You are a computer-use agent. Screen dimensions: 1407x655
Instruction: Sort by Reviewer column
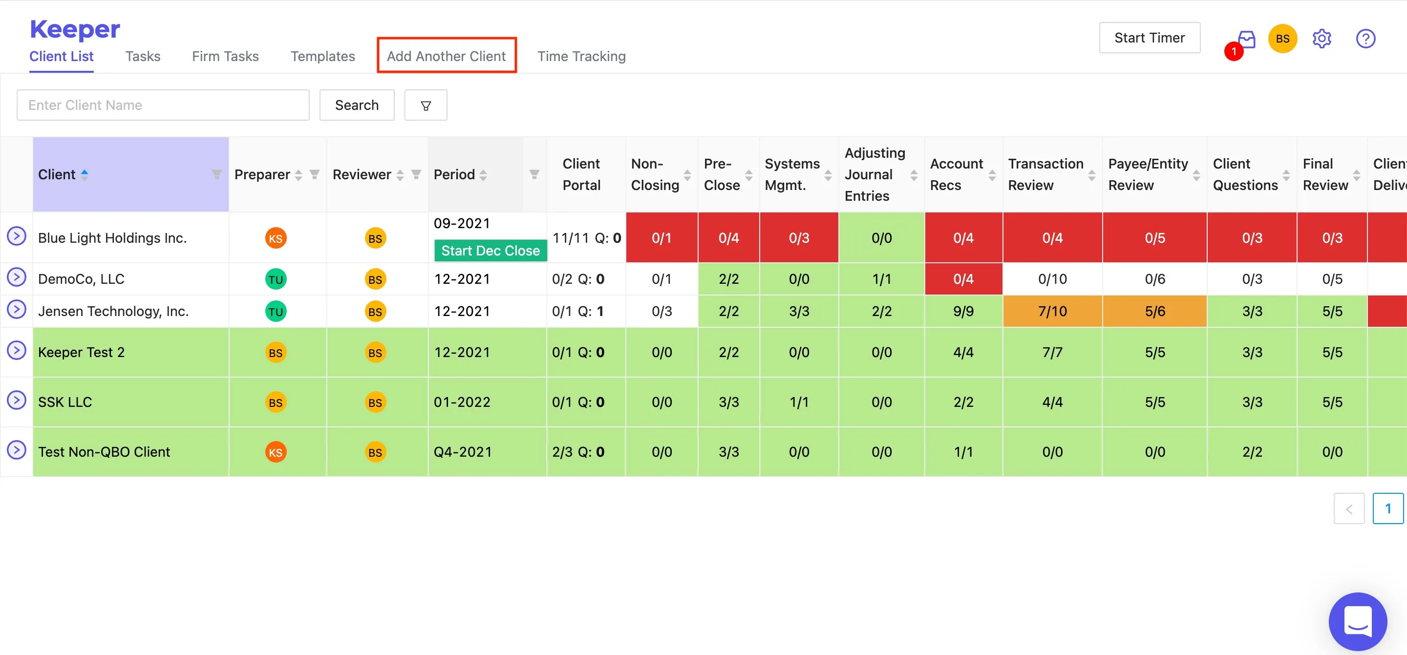(x=400, y=175)
